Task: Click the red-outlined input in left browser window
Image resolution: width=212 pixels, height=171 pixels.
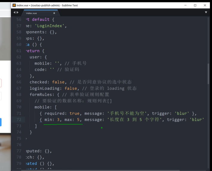Action: coord(1,83)
